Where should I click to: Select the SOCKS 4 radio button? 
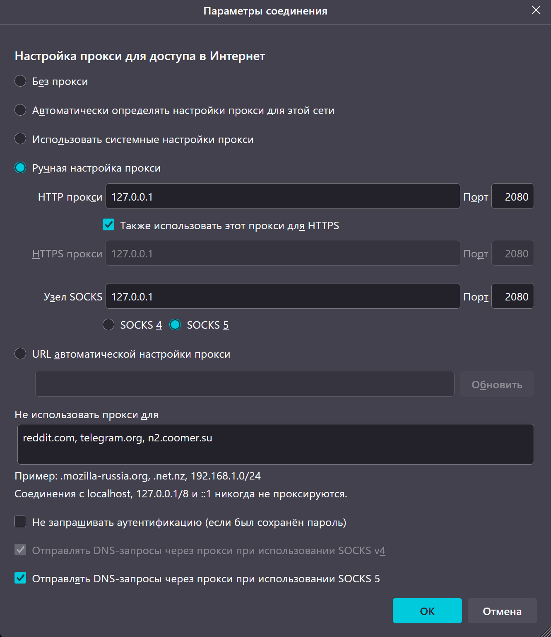(x=108, y=325)
